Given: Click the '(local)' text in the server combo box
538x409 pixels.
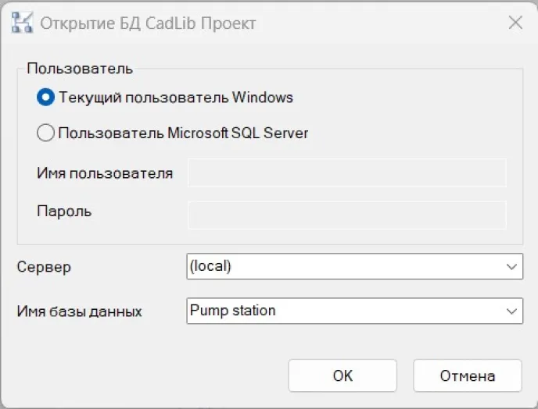Looking at the screenshot, I should (x=210, y=266).
